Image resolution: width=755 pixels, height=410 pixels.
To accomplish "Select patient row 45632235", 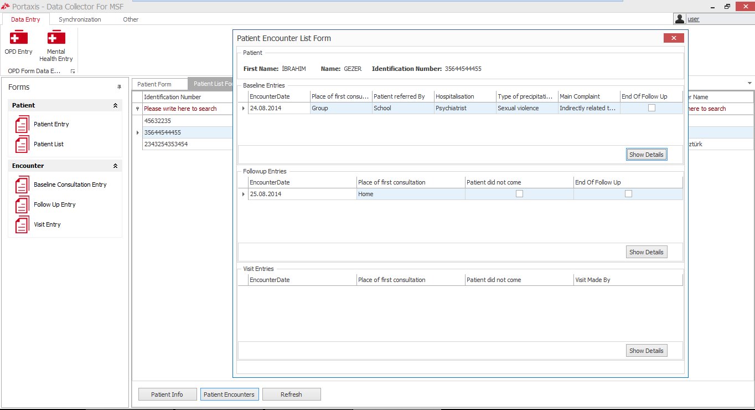I will point(187,120).
